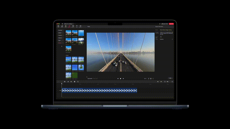Select the Flight category in the sidebar
The height and width of the screenshot is (129, 230).
(60, 40)
